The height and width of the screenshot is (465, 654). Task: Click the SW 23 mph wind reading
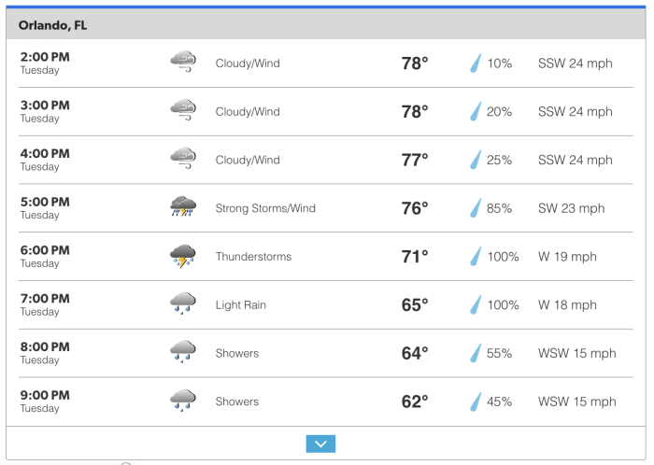point(571,208)
